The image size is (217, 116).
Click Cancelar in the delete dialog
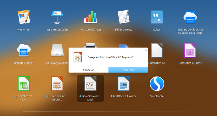tap(88, 70)
